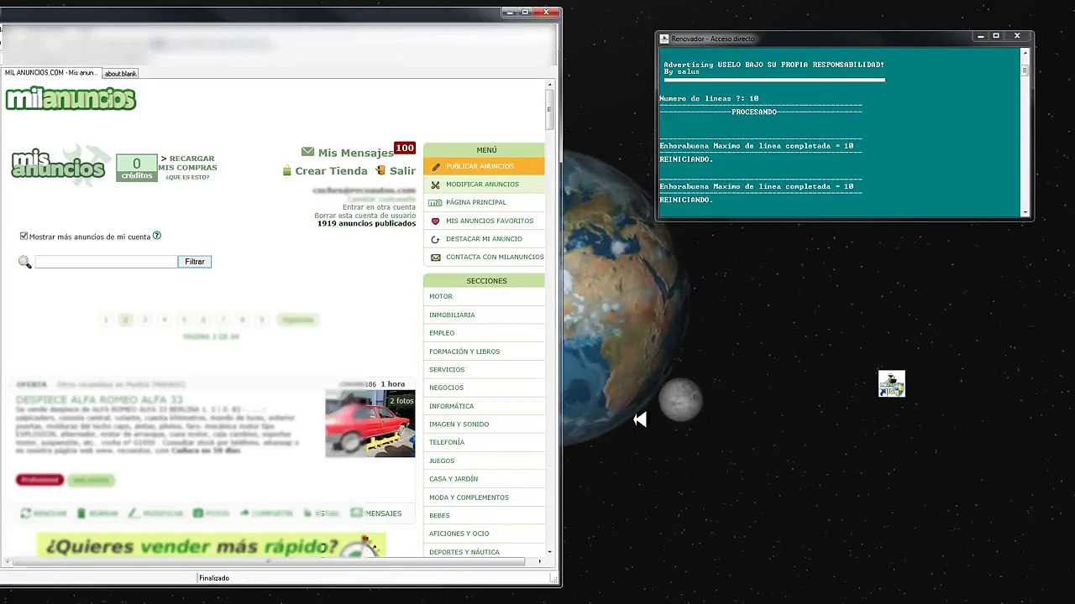Click the PROCESANDO line in Renovador console
The height and width of the screenshot is (604, 1075).
(x=761, y=112)
